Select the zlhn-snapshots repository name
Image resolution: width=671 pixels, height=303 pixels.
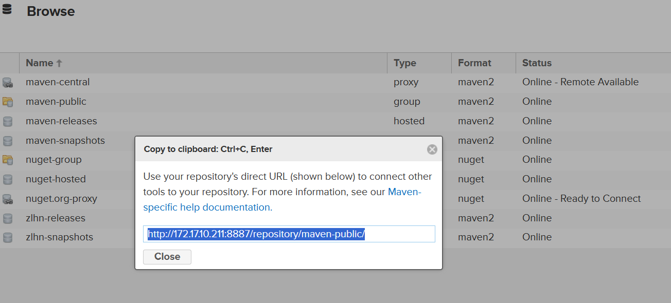pos(59,237)
